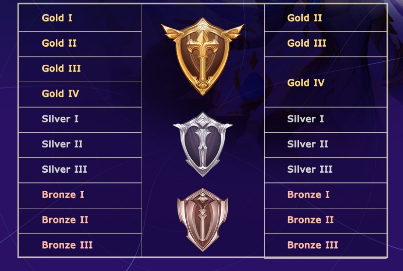
Task: Click Silver III in right column
Action: click(x=310, y=170)
